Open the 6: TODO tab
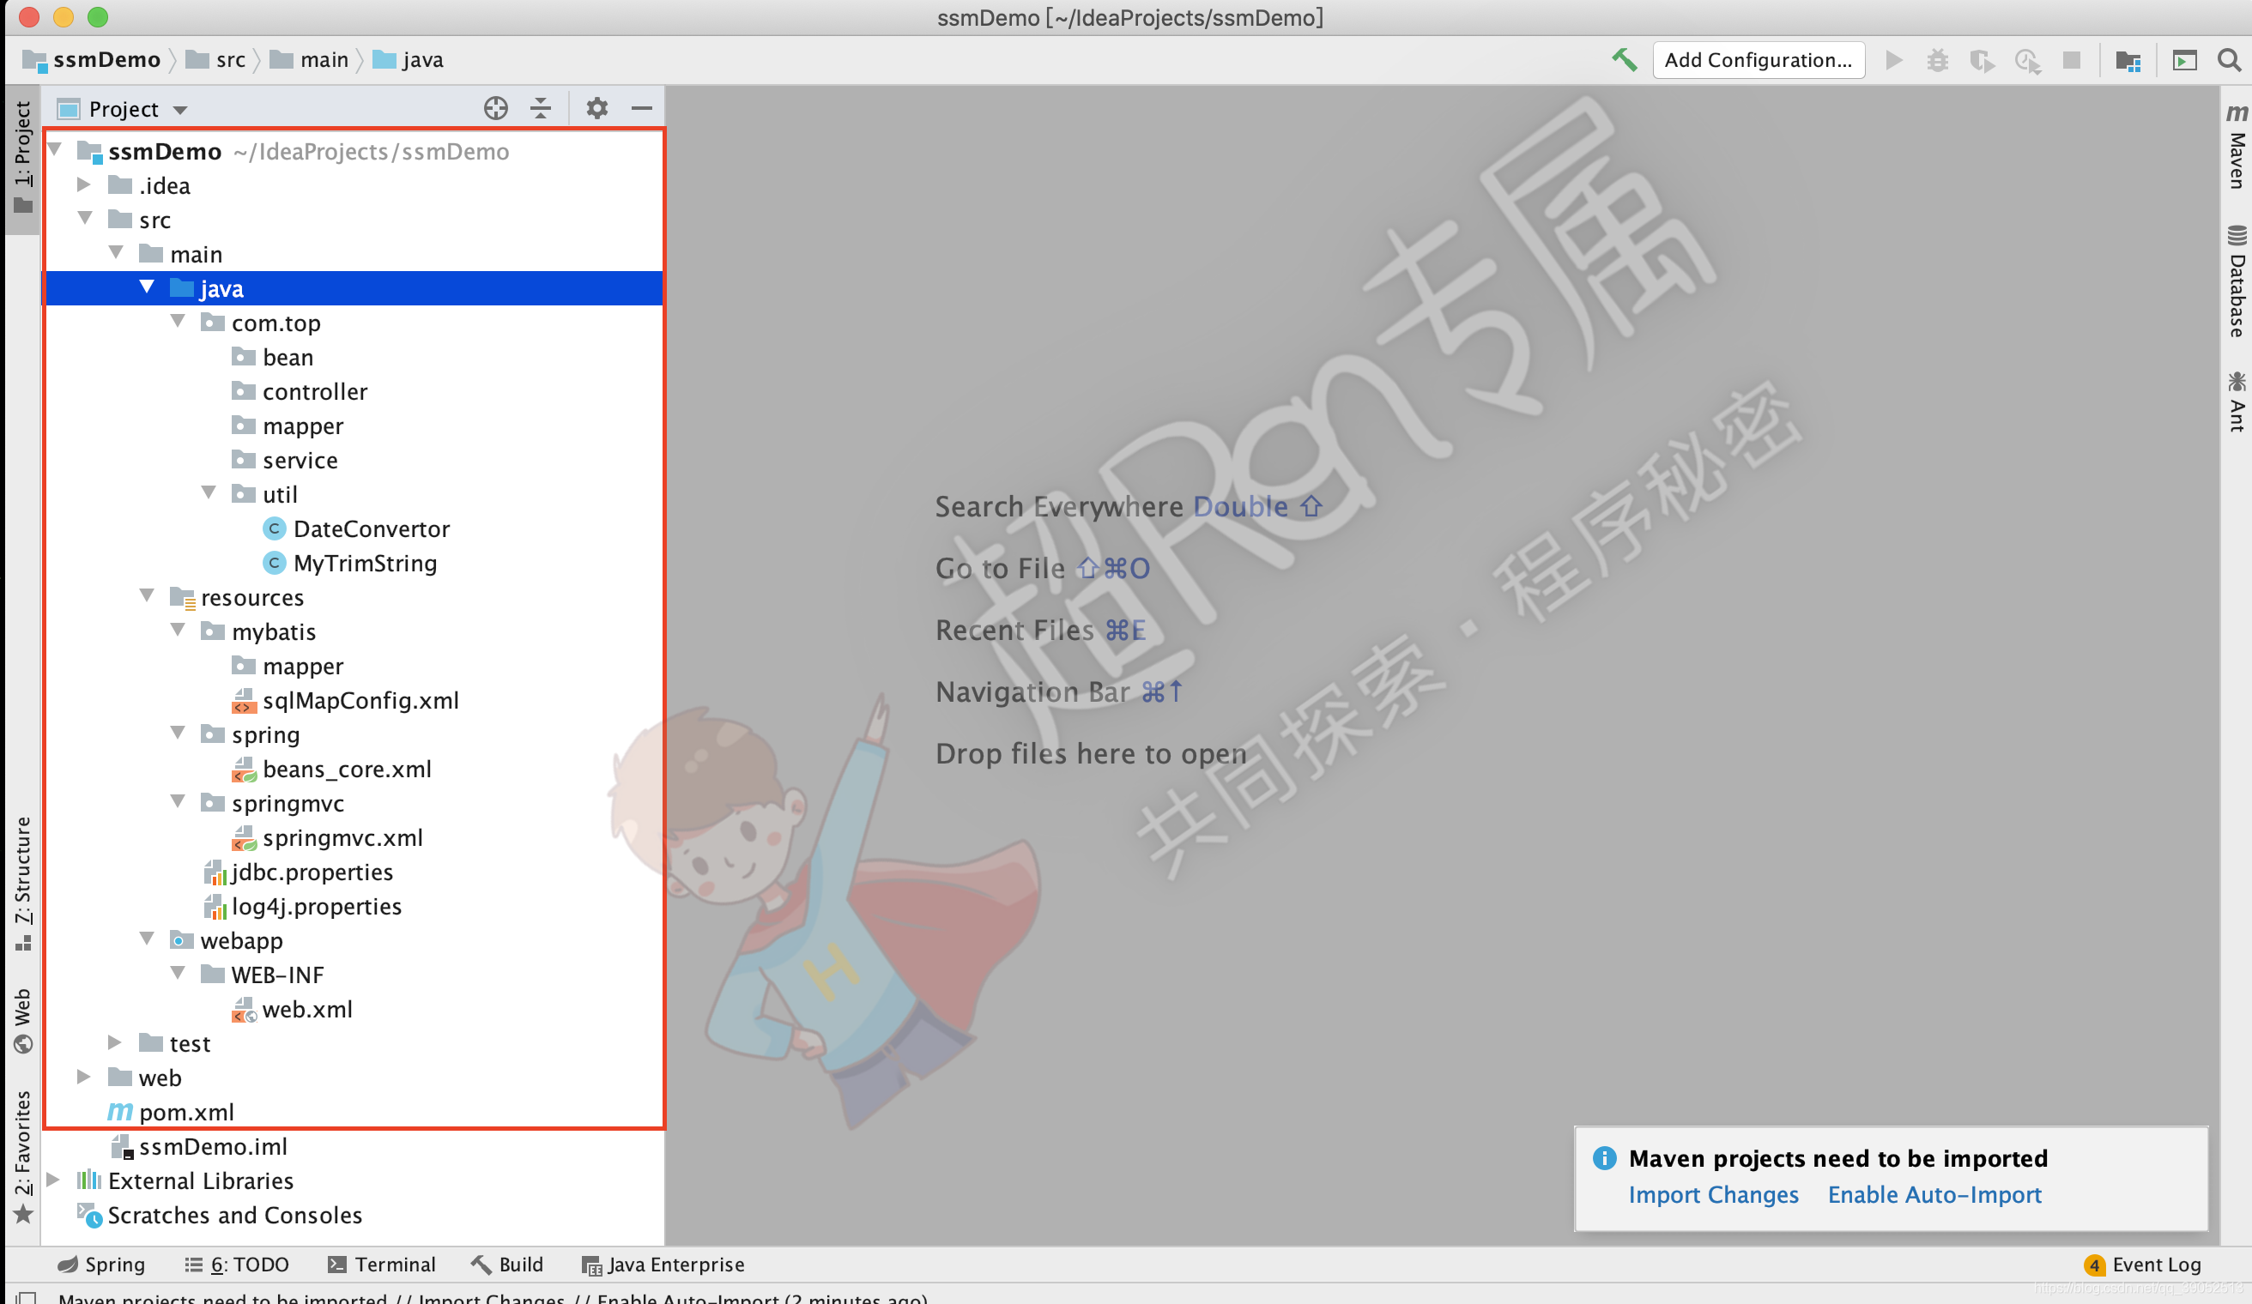 click(x=237, y=1265)
